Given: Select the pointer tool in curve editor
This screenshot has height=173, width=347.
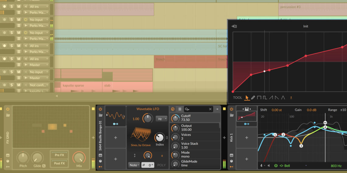Looking at the screenshot, I should tap(247, 98).
